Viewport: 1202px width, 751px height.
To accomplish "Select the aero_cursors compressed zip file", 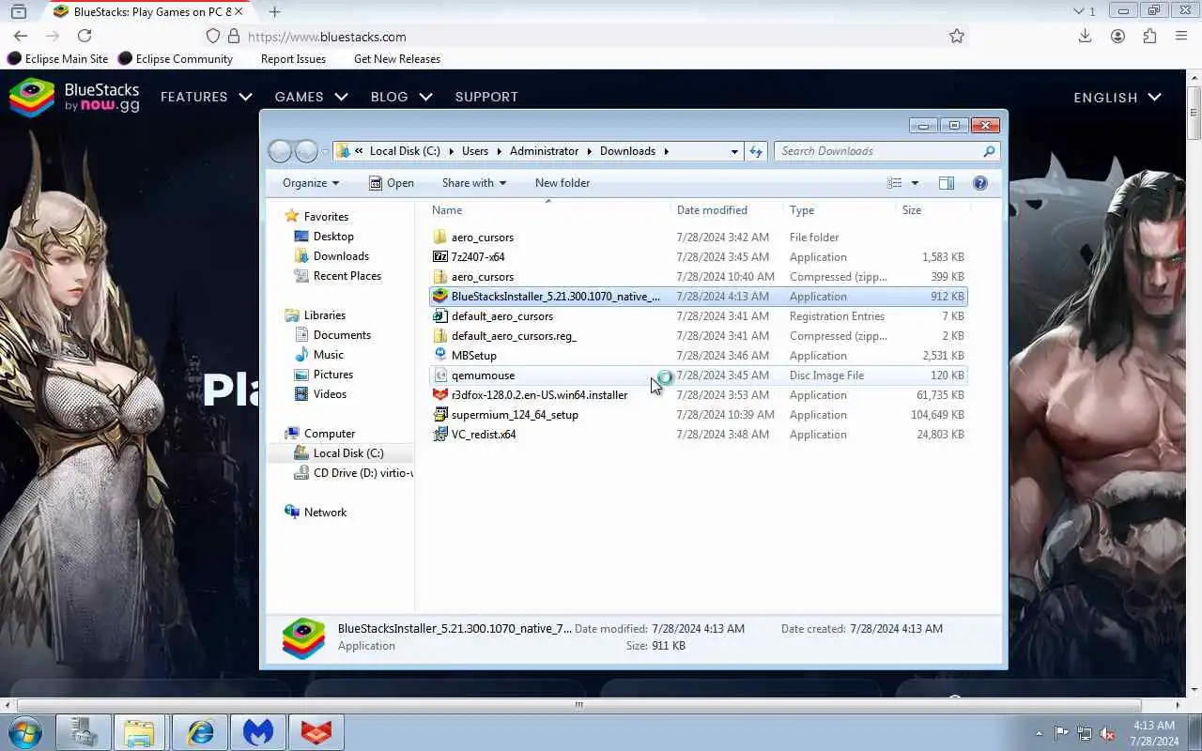I will (698, 277).
